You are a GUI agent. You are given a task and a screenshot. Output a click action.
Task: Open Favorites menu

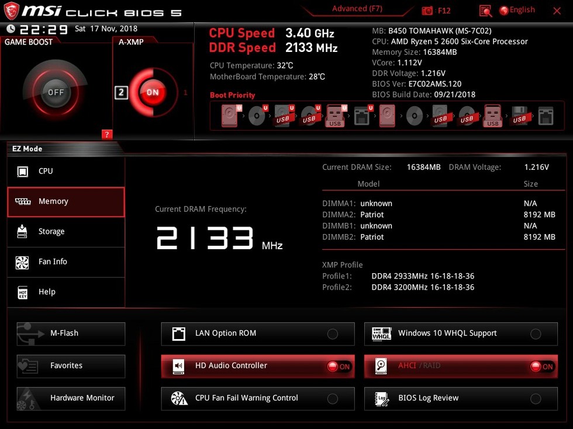click(x=71, y=367)
